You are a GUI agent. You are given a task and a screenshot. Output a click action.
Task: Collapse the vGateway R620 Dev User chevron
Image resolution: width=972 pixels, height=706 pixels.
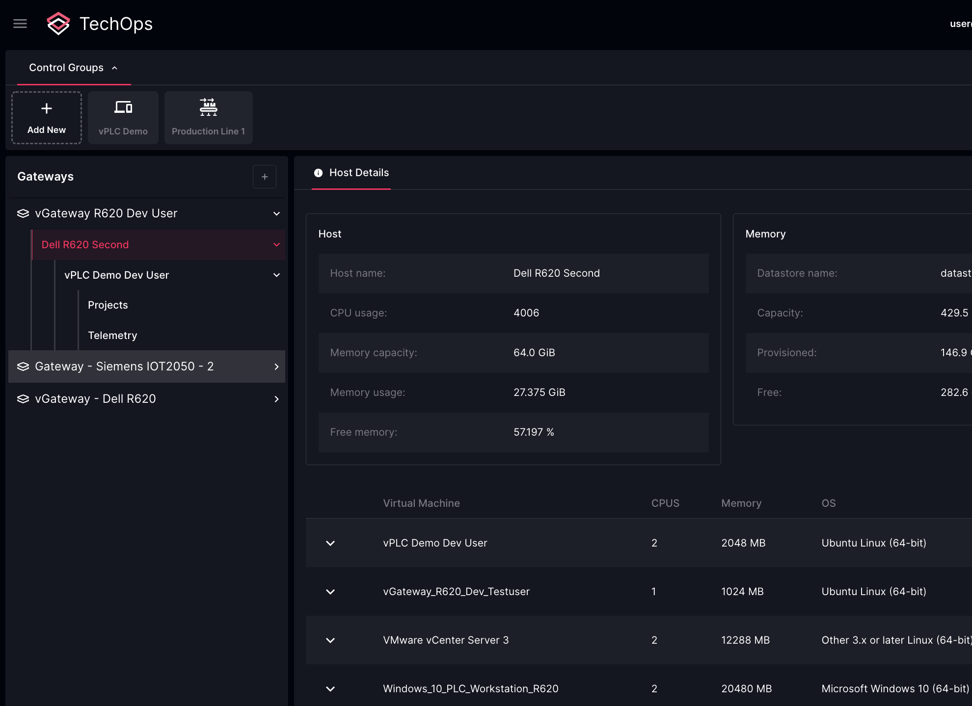(276, 213)
